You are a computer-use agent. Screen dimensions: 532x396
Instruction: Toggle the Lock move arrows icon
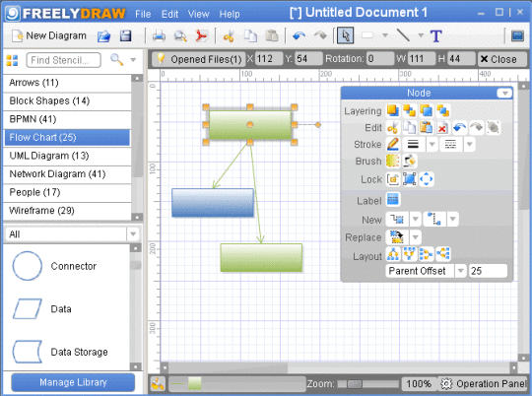pyautogui.click(x=427, y=179)
